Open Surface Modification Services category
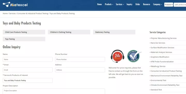This screenshot has height=94, width=186. (x=162, y=48)
